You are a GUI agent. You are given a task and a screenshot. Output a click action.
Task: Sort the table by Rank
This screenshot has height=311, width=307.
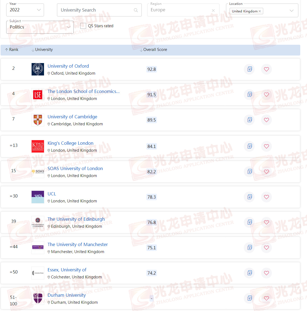[11, 50]
